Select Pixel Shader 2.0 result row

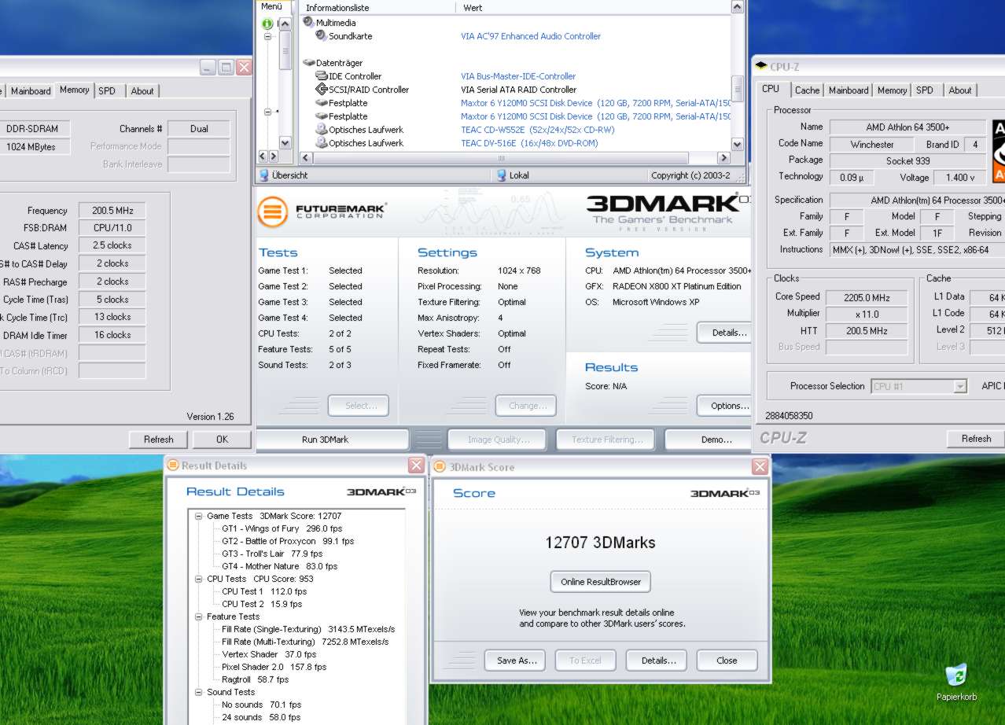click(274, 667)
